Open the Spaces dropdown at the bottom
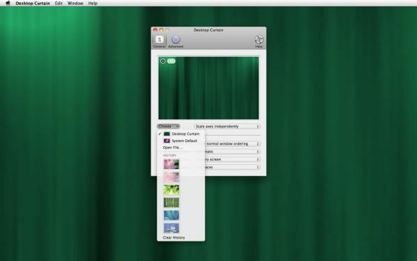This screenshot has width=417, height=261. point(232,167)
